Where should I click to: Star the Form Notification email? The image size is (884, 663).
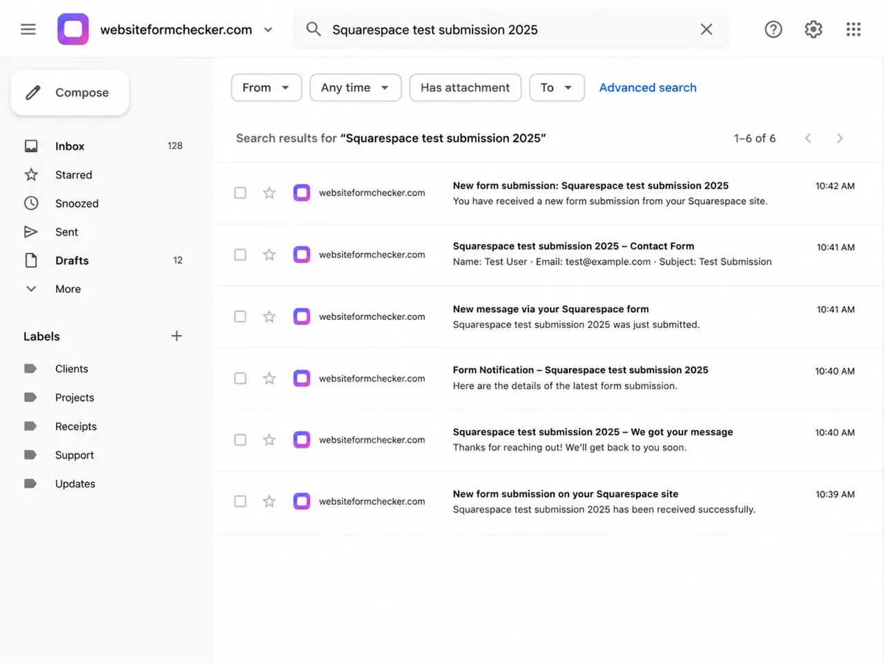click(x=269, y=378)
